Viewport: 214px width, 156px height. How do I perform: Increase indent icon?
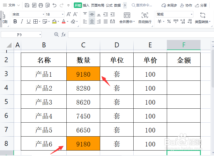pyautogui.click(x=112, y=14)
